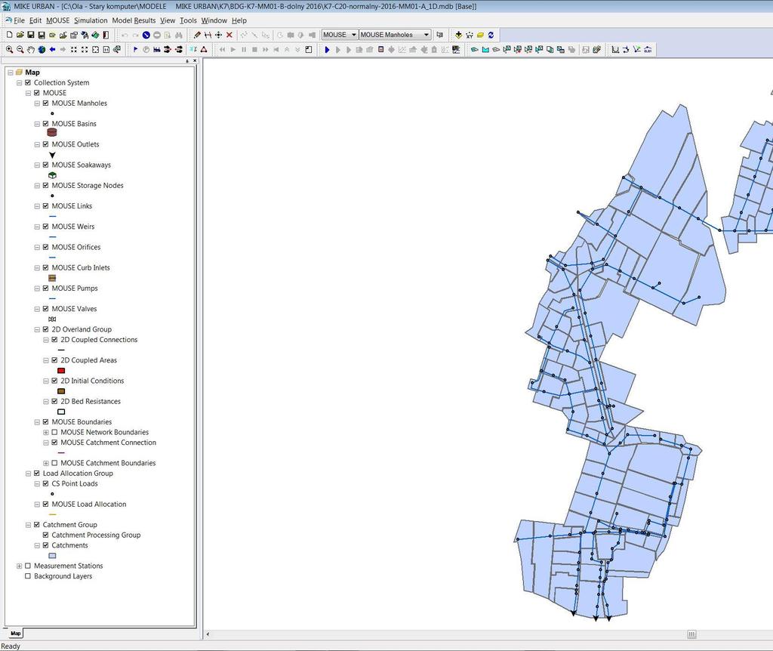
Task: Uncheck the MOUSE Basins layer checkbox
Action: [46, 124]
